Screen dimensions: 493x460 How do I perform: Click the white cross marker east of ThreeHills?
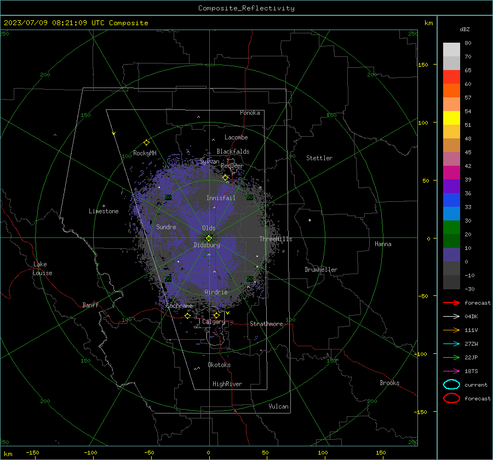[x=309, y=220]
